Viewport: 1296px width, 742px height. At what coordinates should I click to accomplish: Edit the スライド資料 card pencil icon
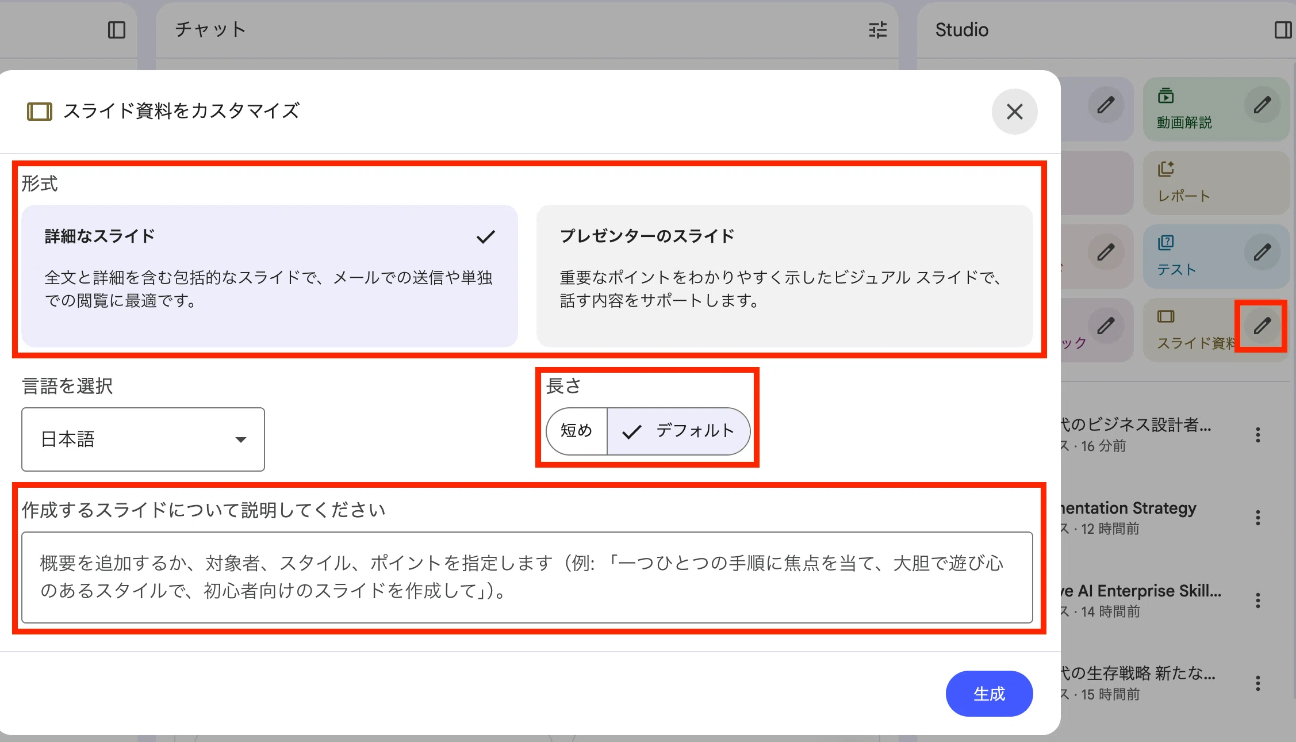pyautogui.click(x=1262, y=326)
